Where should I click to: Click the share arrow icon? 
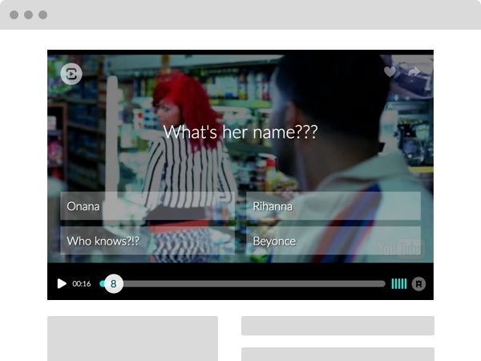point(414,72)
